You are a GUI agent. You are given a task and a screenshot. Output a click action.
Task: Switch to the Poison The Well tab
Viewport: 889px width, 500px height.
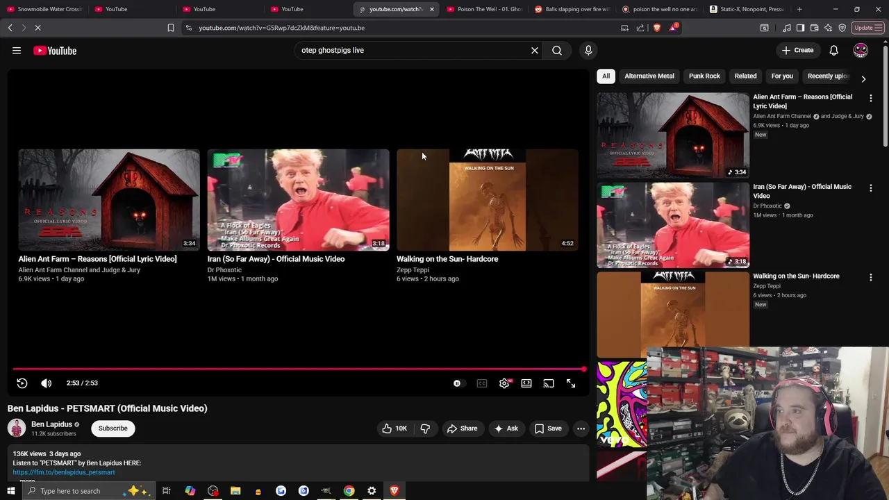click(483, 9)
